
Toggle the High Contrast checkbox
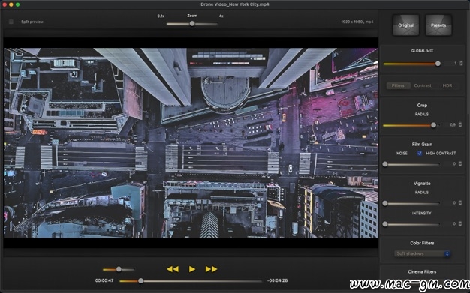(x=420, y=153)
